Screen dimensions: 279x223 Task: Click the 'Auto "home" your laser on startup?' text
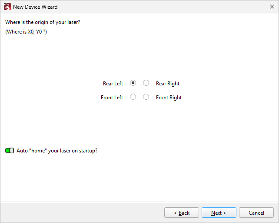(x=57, y=151)
